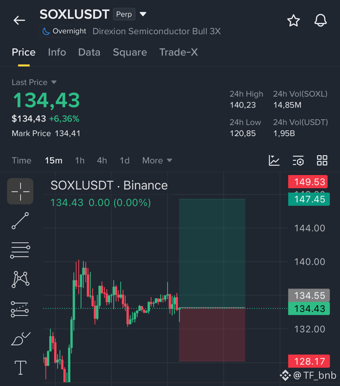Select the horizontal lines tool
The height and width of the screenshot is (386, 340).
[x=20, y=250]
